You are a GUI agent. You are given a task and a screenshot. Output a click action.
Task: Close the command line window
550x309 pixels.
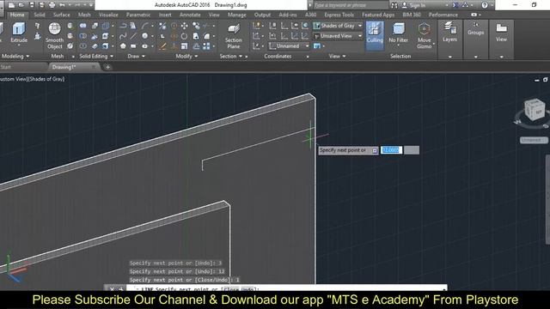pyautogui.click(x=112, y=289)
